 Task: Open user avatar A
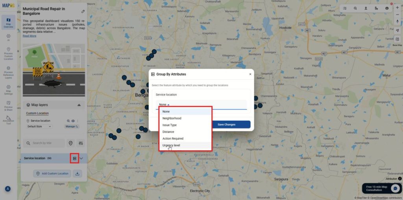8,189
